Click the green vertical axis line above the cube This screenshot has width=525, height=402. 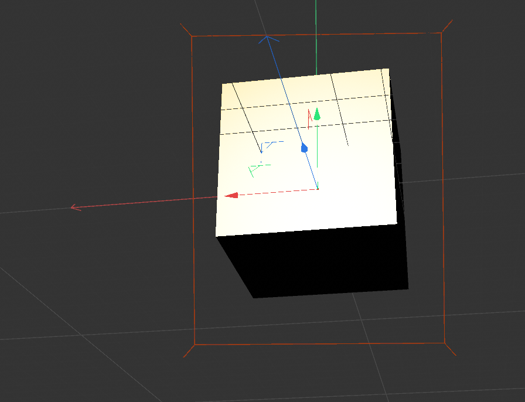tap(316, 35)
